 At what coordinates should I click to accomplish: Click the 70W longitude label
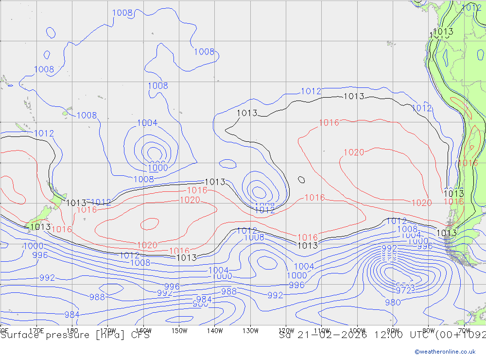pos(464,331)
